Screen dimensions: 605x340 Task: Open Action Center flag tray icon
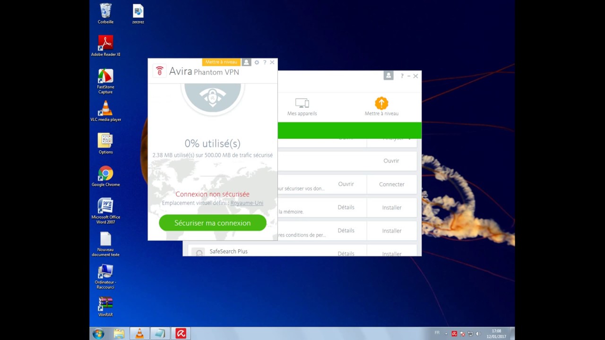pos(462,333)
